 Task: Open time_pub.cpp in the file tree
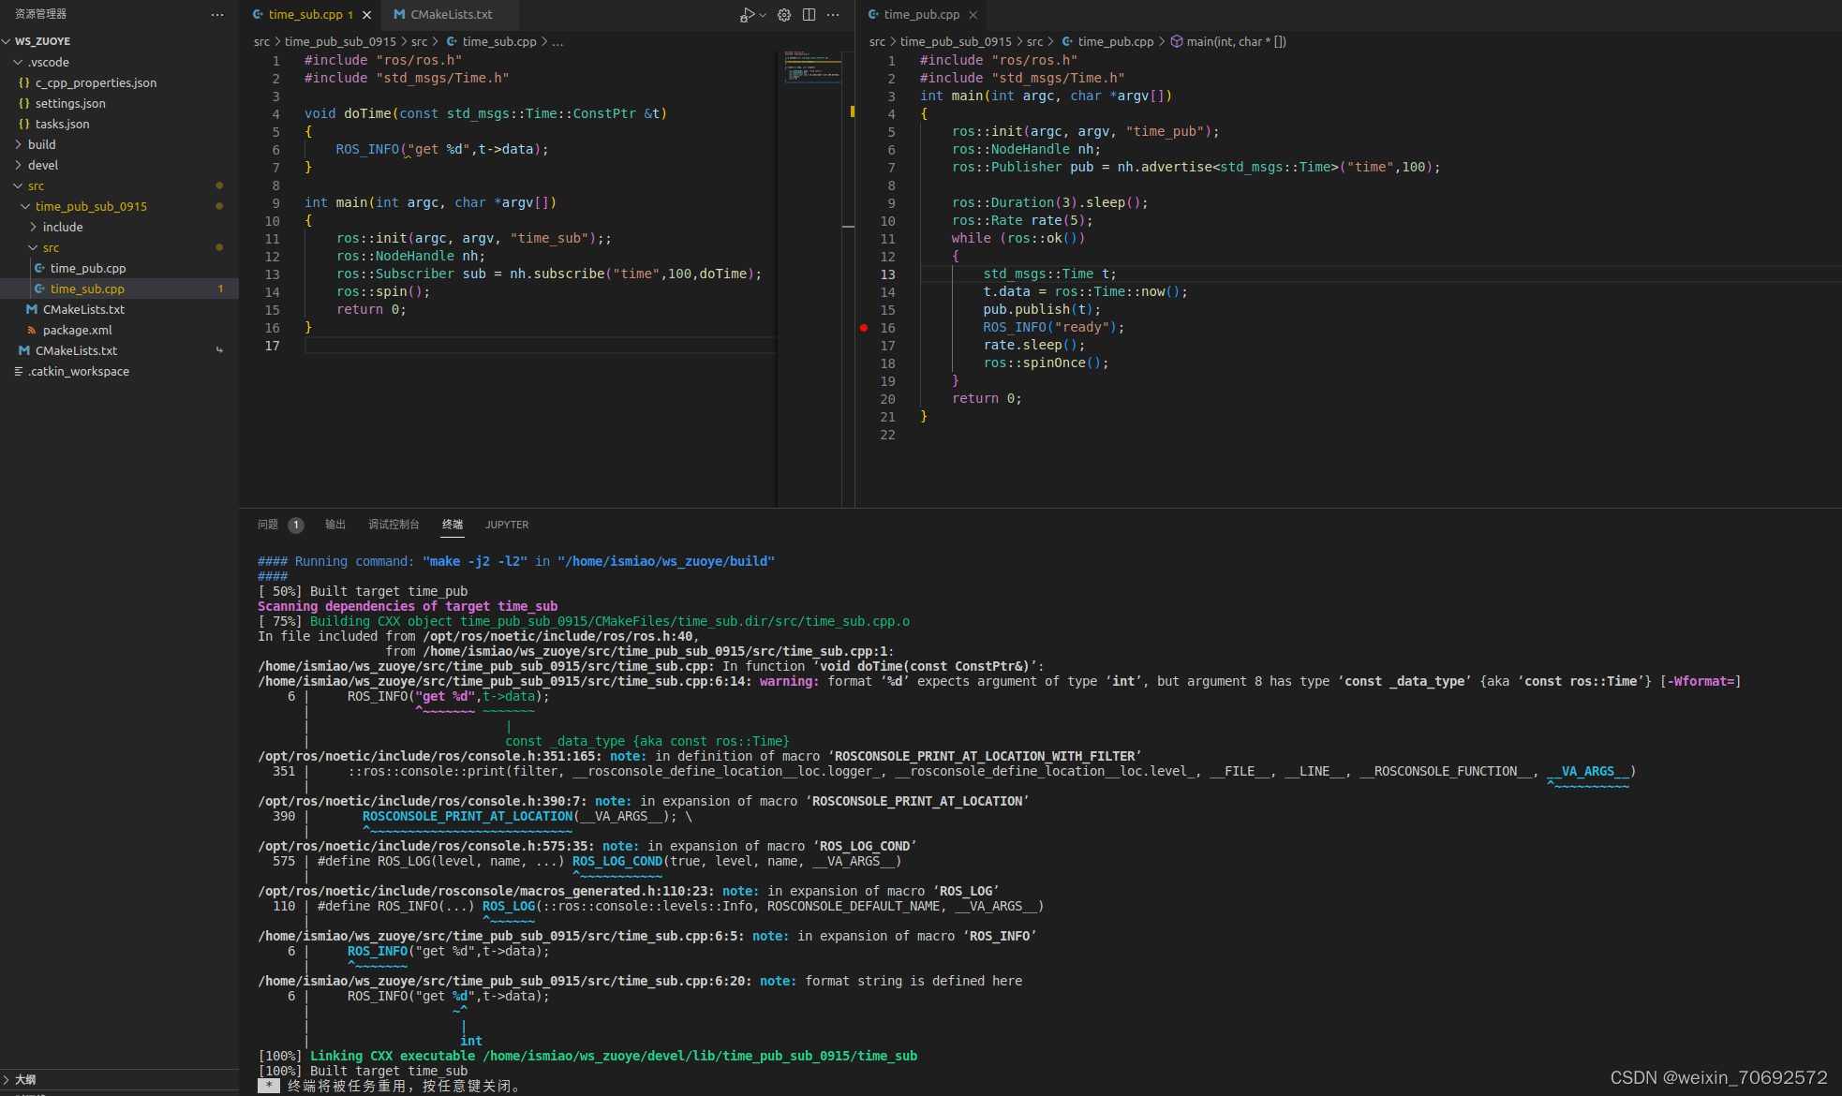[x=87, y=268]
